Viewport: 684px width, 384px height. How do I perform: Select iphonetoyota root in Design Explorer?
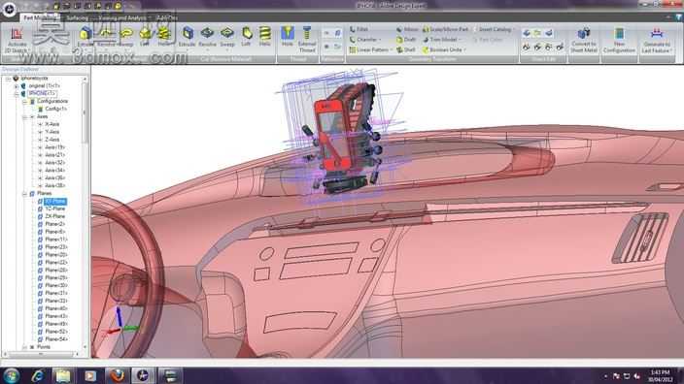point(34,79)
